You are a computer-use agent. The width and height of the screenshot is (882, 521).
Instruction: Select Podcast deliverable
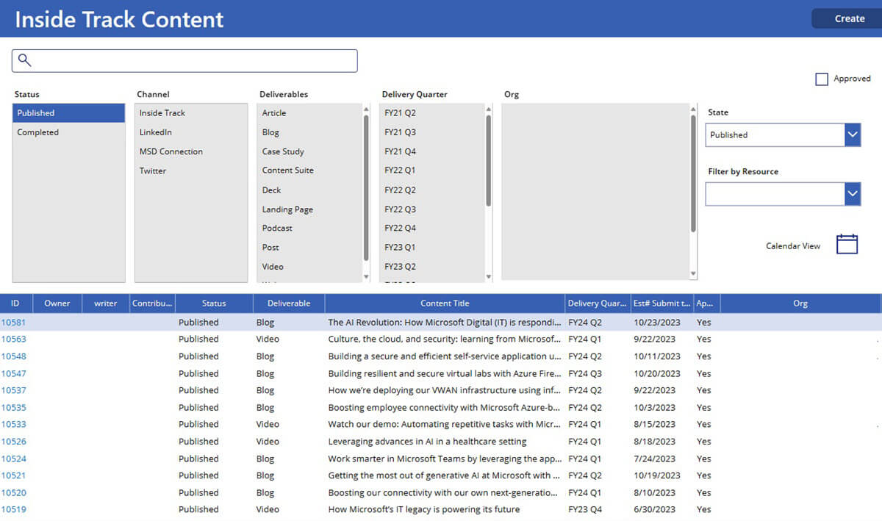click(310, 228)
